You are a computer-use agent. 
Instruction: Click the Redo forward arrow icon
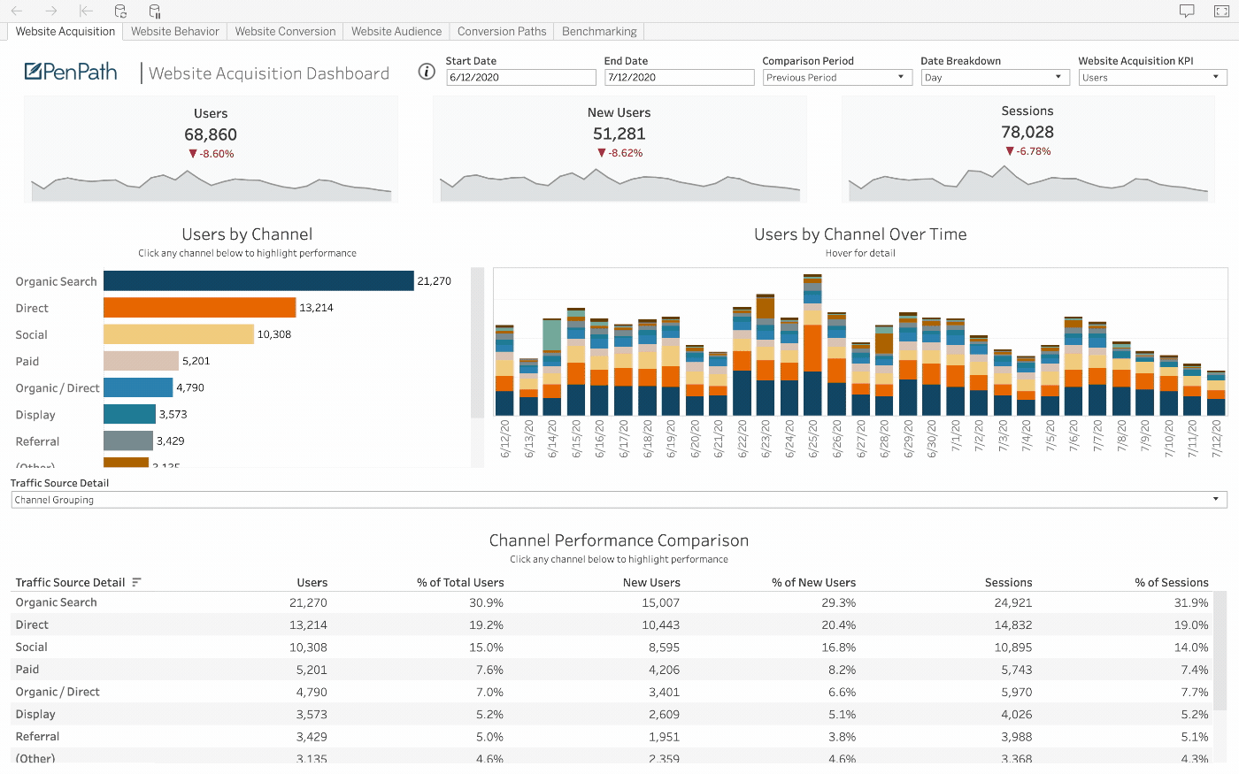click(x=50, y=11)
